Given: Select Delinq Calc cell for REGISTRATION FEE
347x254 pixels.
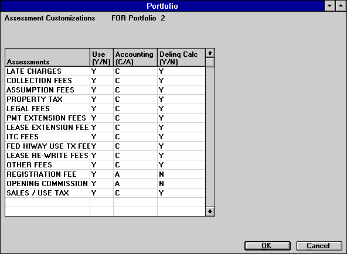Looking at the screenshot, I should pos(181,174).
